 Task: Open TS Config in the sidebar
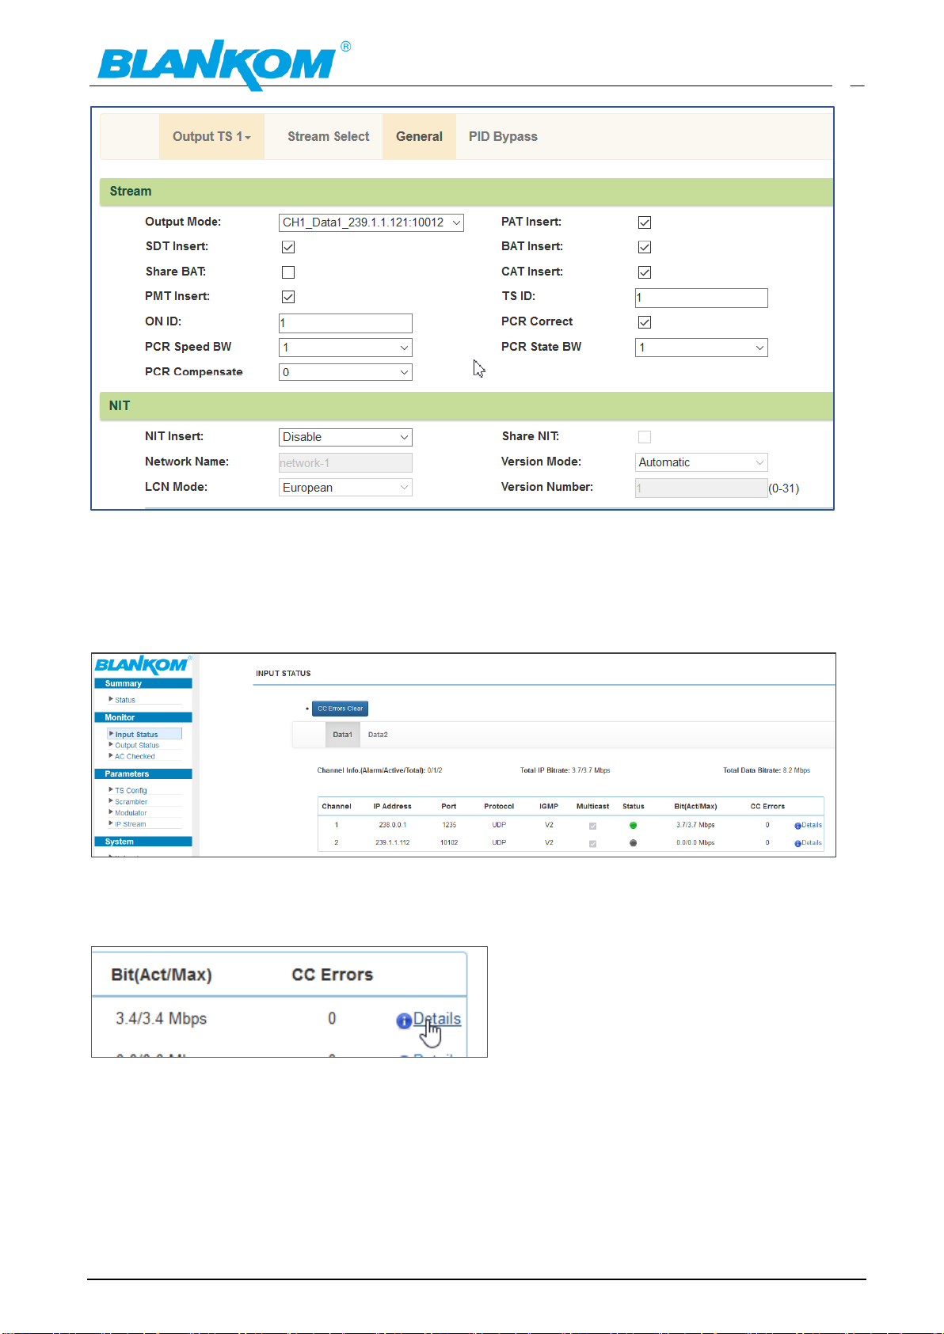click(x=131, y=791)
